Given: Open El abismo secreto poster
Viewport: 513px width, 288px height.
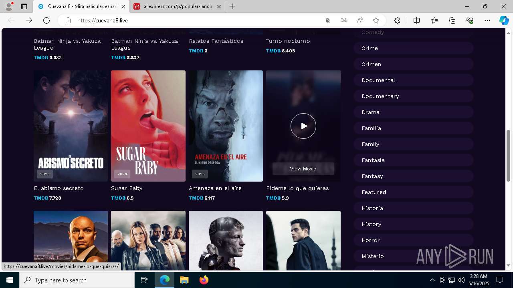Looking at the screenshot, I should click(x=71, y=126).
